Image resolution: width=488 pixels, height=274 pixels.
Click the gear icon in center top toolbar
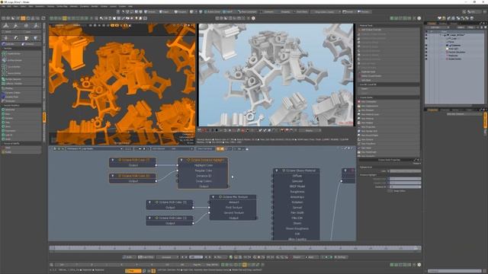click(253, 18)
